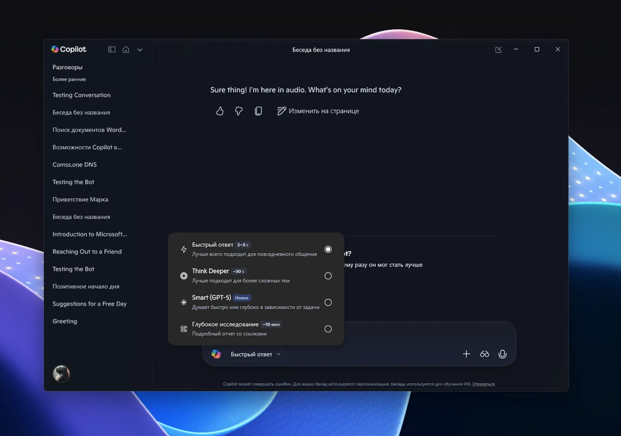This screenshot has width=621, height=436.
Task: Click the 'Sure thing! I'm here in audio' response
Action: click(x=306, y=90)
